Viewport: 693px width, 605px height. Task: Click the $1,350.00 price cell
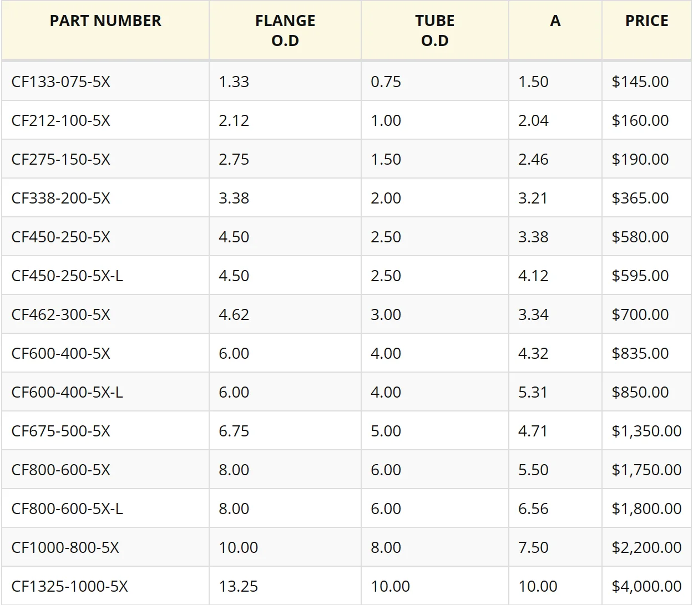[x=646, y=431]
